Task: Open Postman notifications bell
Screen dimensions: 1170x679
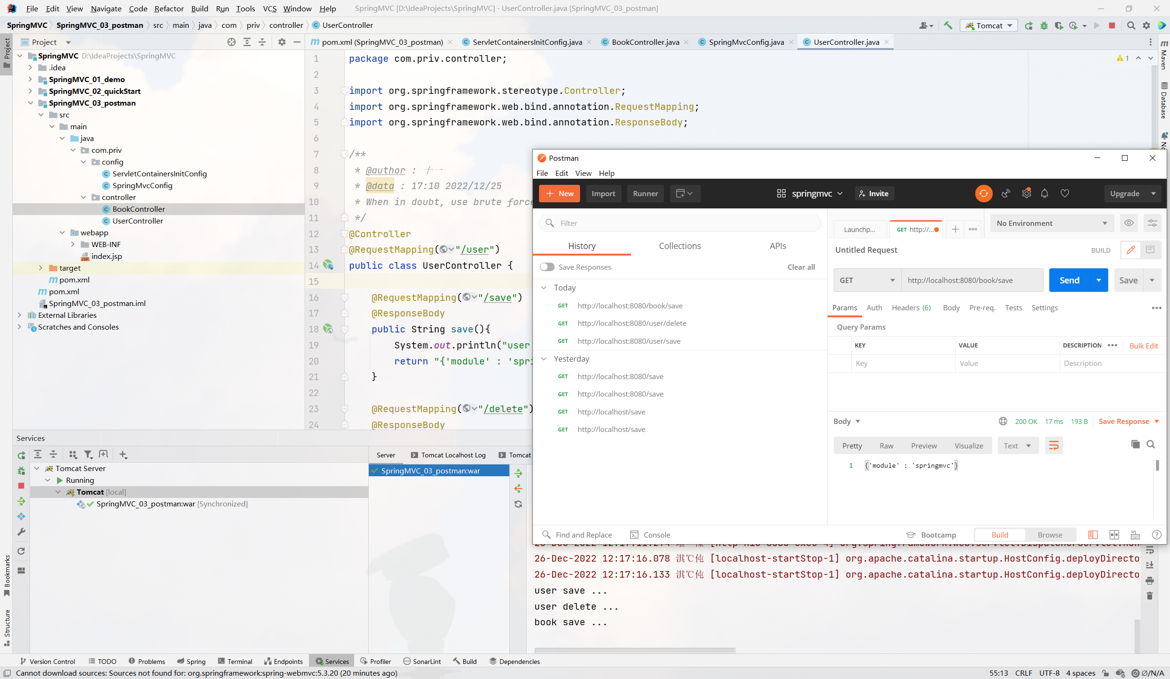Action: click(x=1045, y=193)
